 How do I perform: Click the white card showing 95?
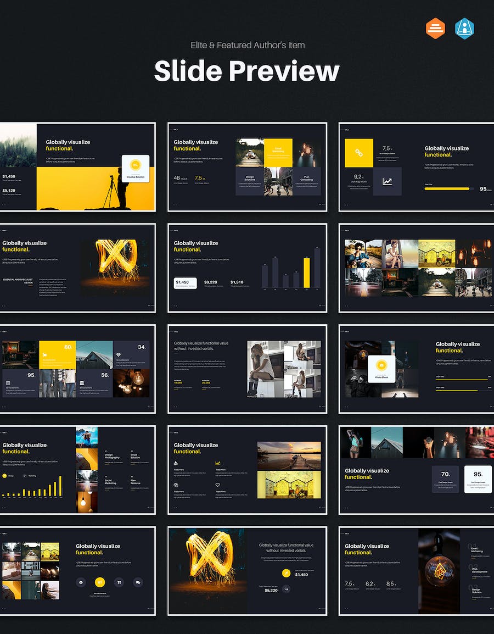pyautogui.click(x=478, y=479)
